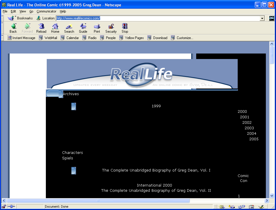The height and width of the screenshot is (210, 276).
Task: Open Biography of Greg Dean, Vol. II
Action: tap(156, 191)
